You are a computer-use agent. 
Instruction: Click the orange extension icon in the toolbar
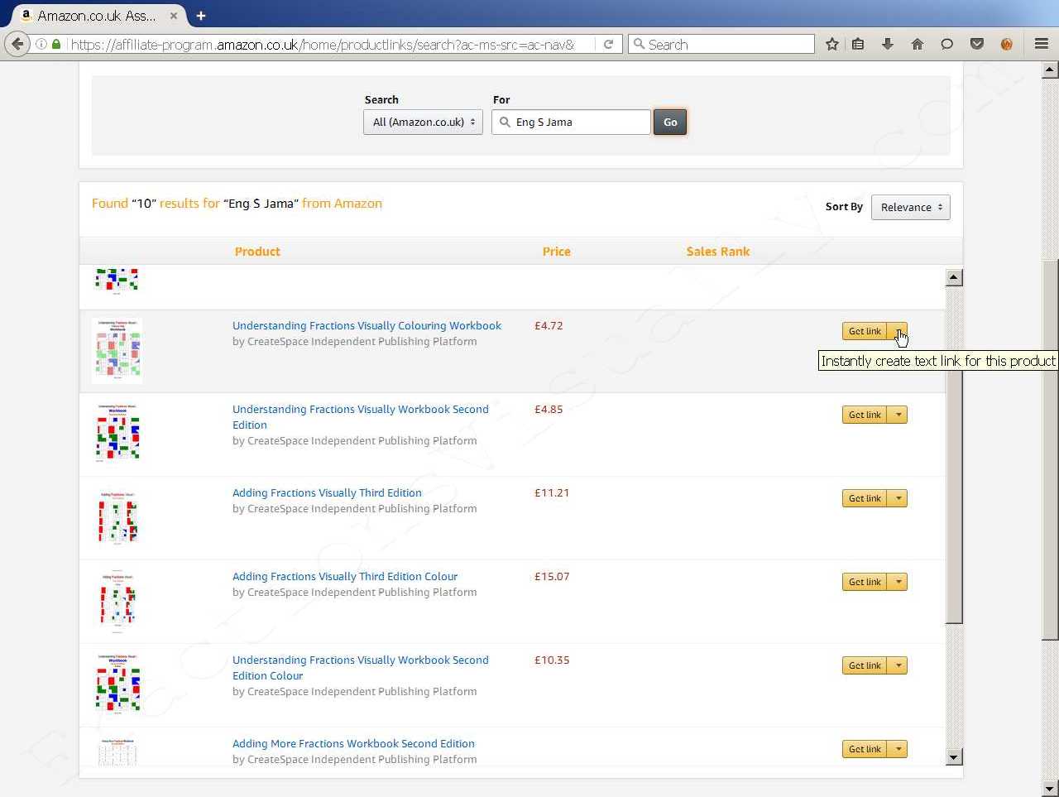coord(1007,44)
